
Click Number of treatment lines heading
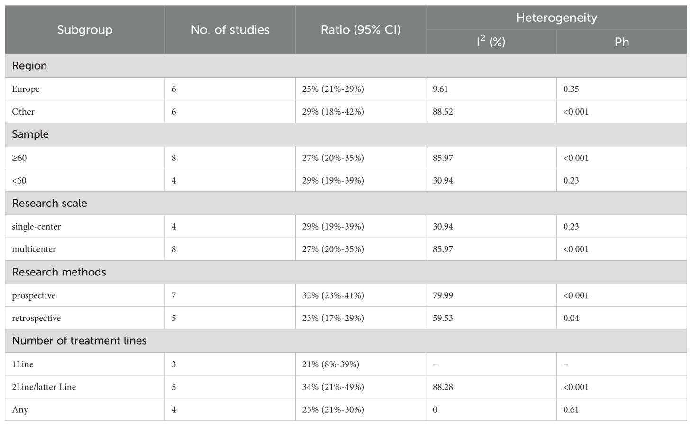[x=79, y=341]
